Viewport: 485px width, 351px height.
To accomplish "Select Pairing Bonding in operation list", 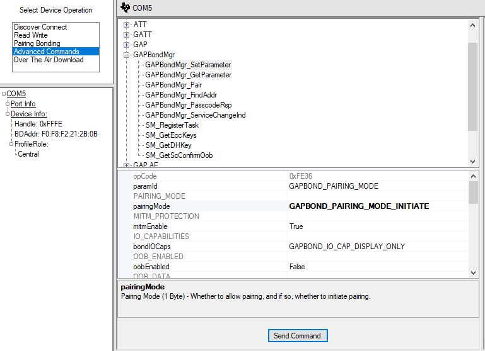I will point(37,43).
